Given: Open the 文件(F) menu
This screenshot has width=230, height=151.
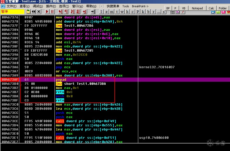Looking at the screenshot, I should 11,6.
